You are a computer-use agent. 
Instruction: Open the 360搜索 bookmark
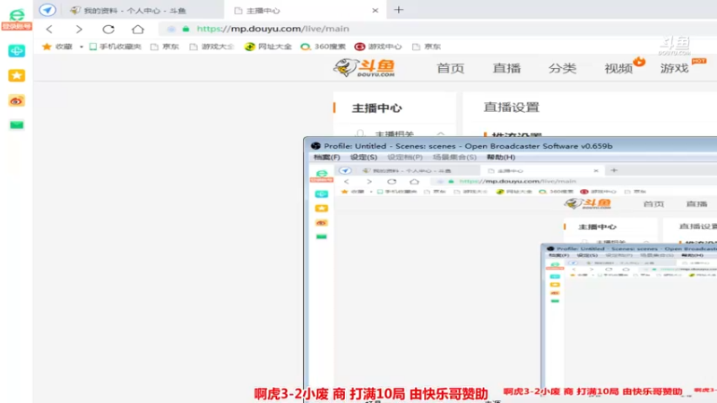[x=323, y=47]
